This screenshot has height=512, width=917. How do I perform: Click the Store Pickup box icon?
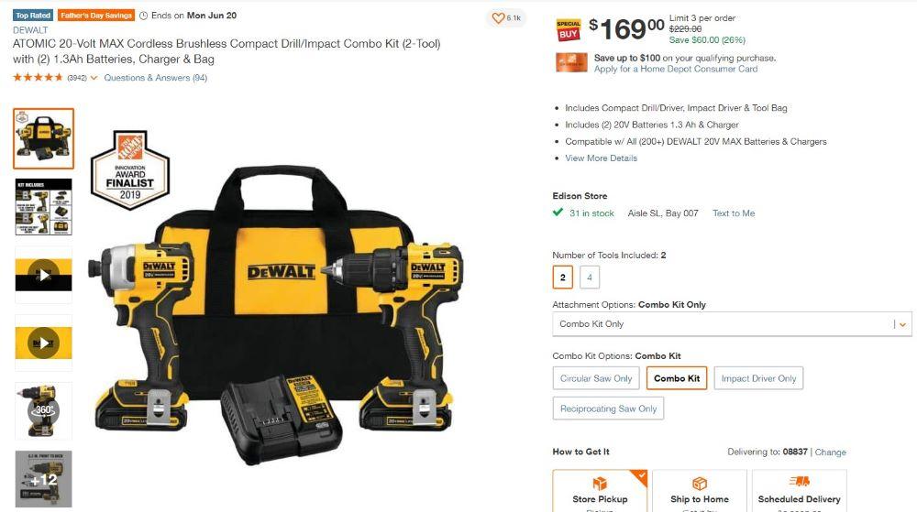pyautogui.click(x=600, y=484)
